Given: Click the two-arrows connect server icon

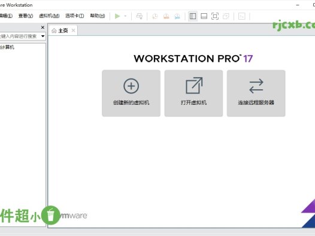Looking at the screenshot, I should click(256, 86).
